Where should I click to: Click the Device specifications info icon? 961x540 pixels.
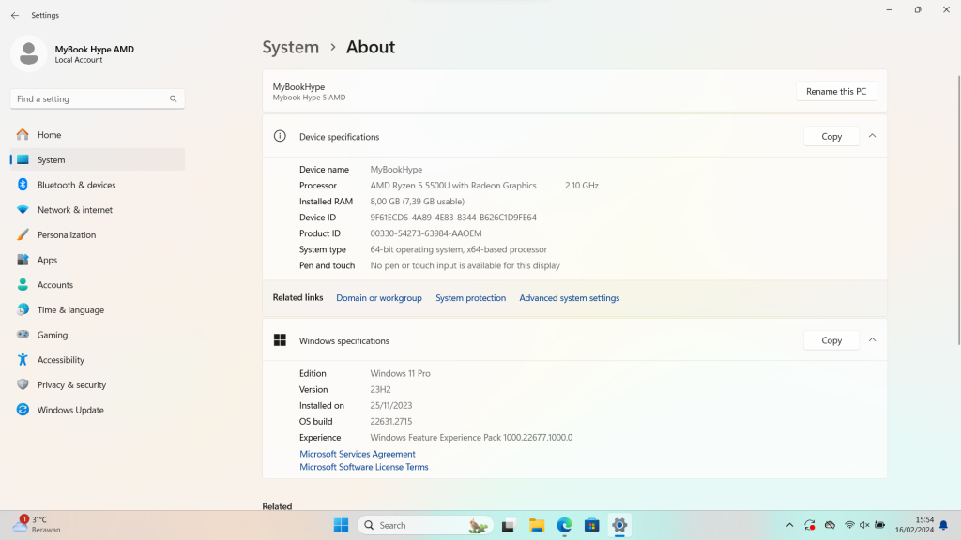tap(280, 137)
